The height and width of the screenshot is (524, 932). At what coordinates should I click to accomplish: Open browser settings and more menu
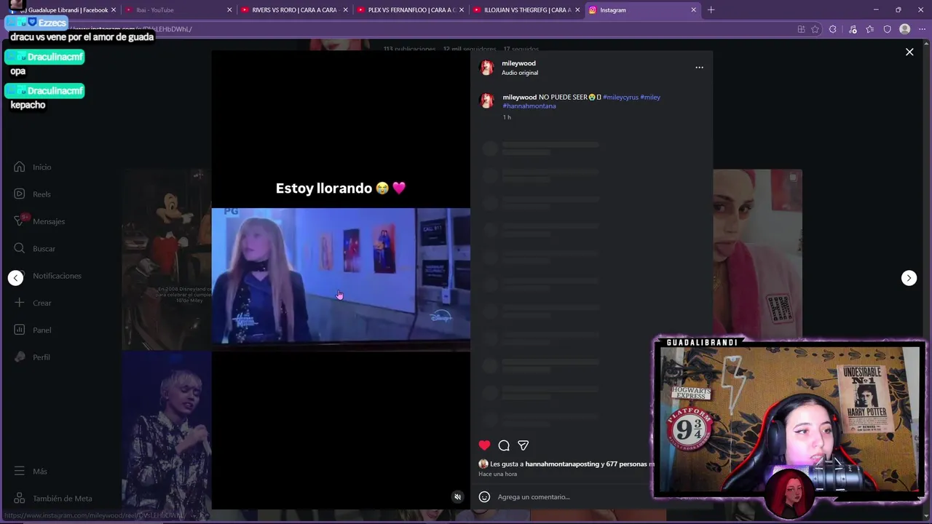pyautogui.click(x=921, y=29)
